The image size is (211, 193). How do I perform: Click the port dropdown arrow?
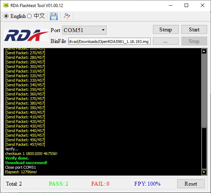click(103, 30)
